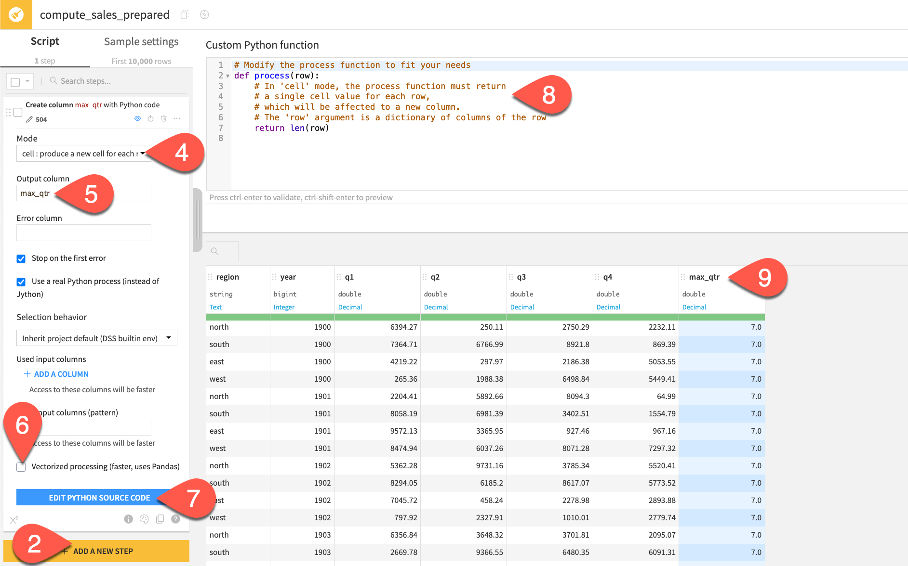Click the orange prepare recipe logo icon

[16, 14]
